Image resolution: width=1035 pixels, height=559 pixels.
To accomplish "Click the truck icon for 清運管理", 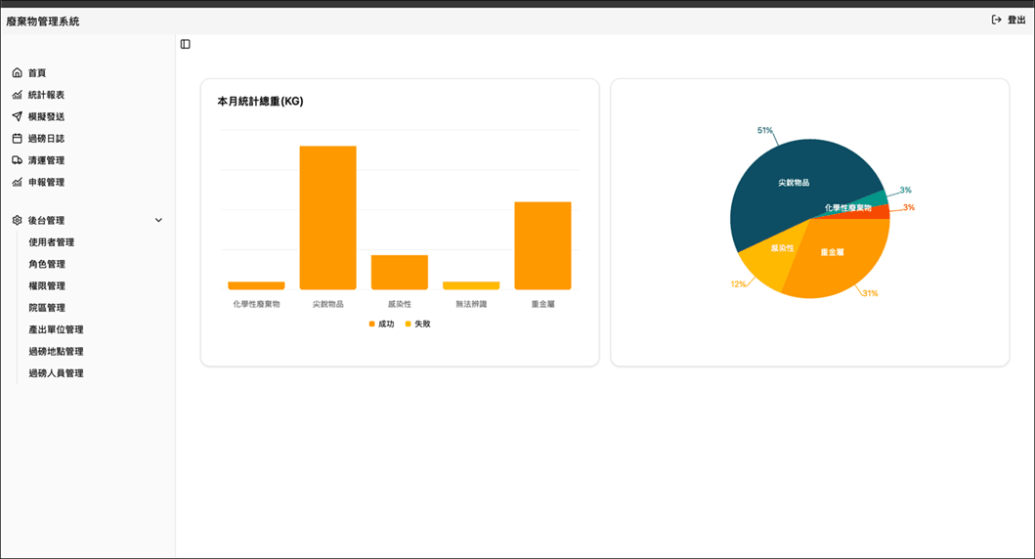I will [x=18, y=159].
